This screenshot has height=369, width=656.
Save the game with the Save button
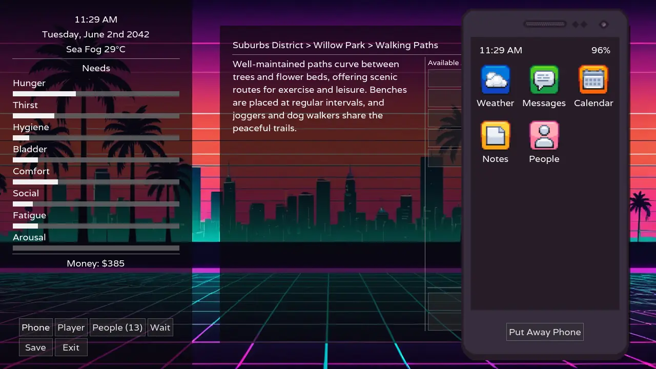(35, 347)
